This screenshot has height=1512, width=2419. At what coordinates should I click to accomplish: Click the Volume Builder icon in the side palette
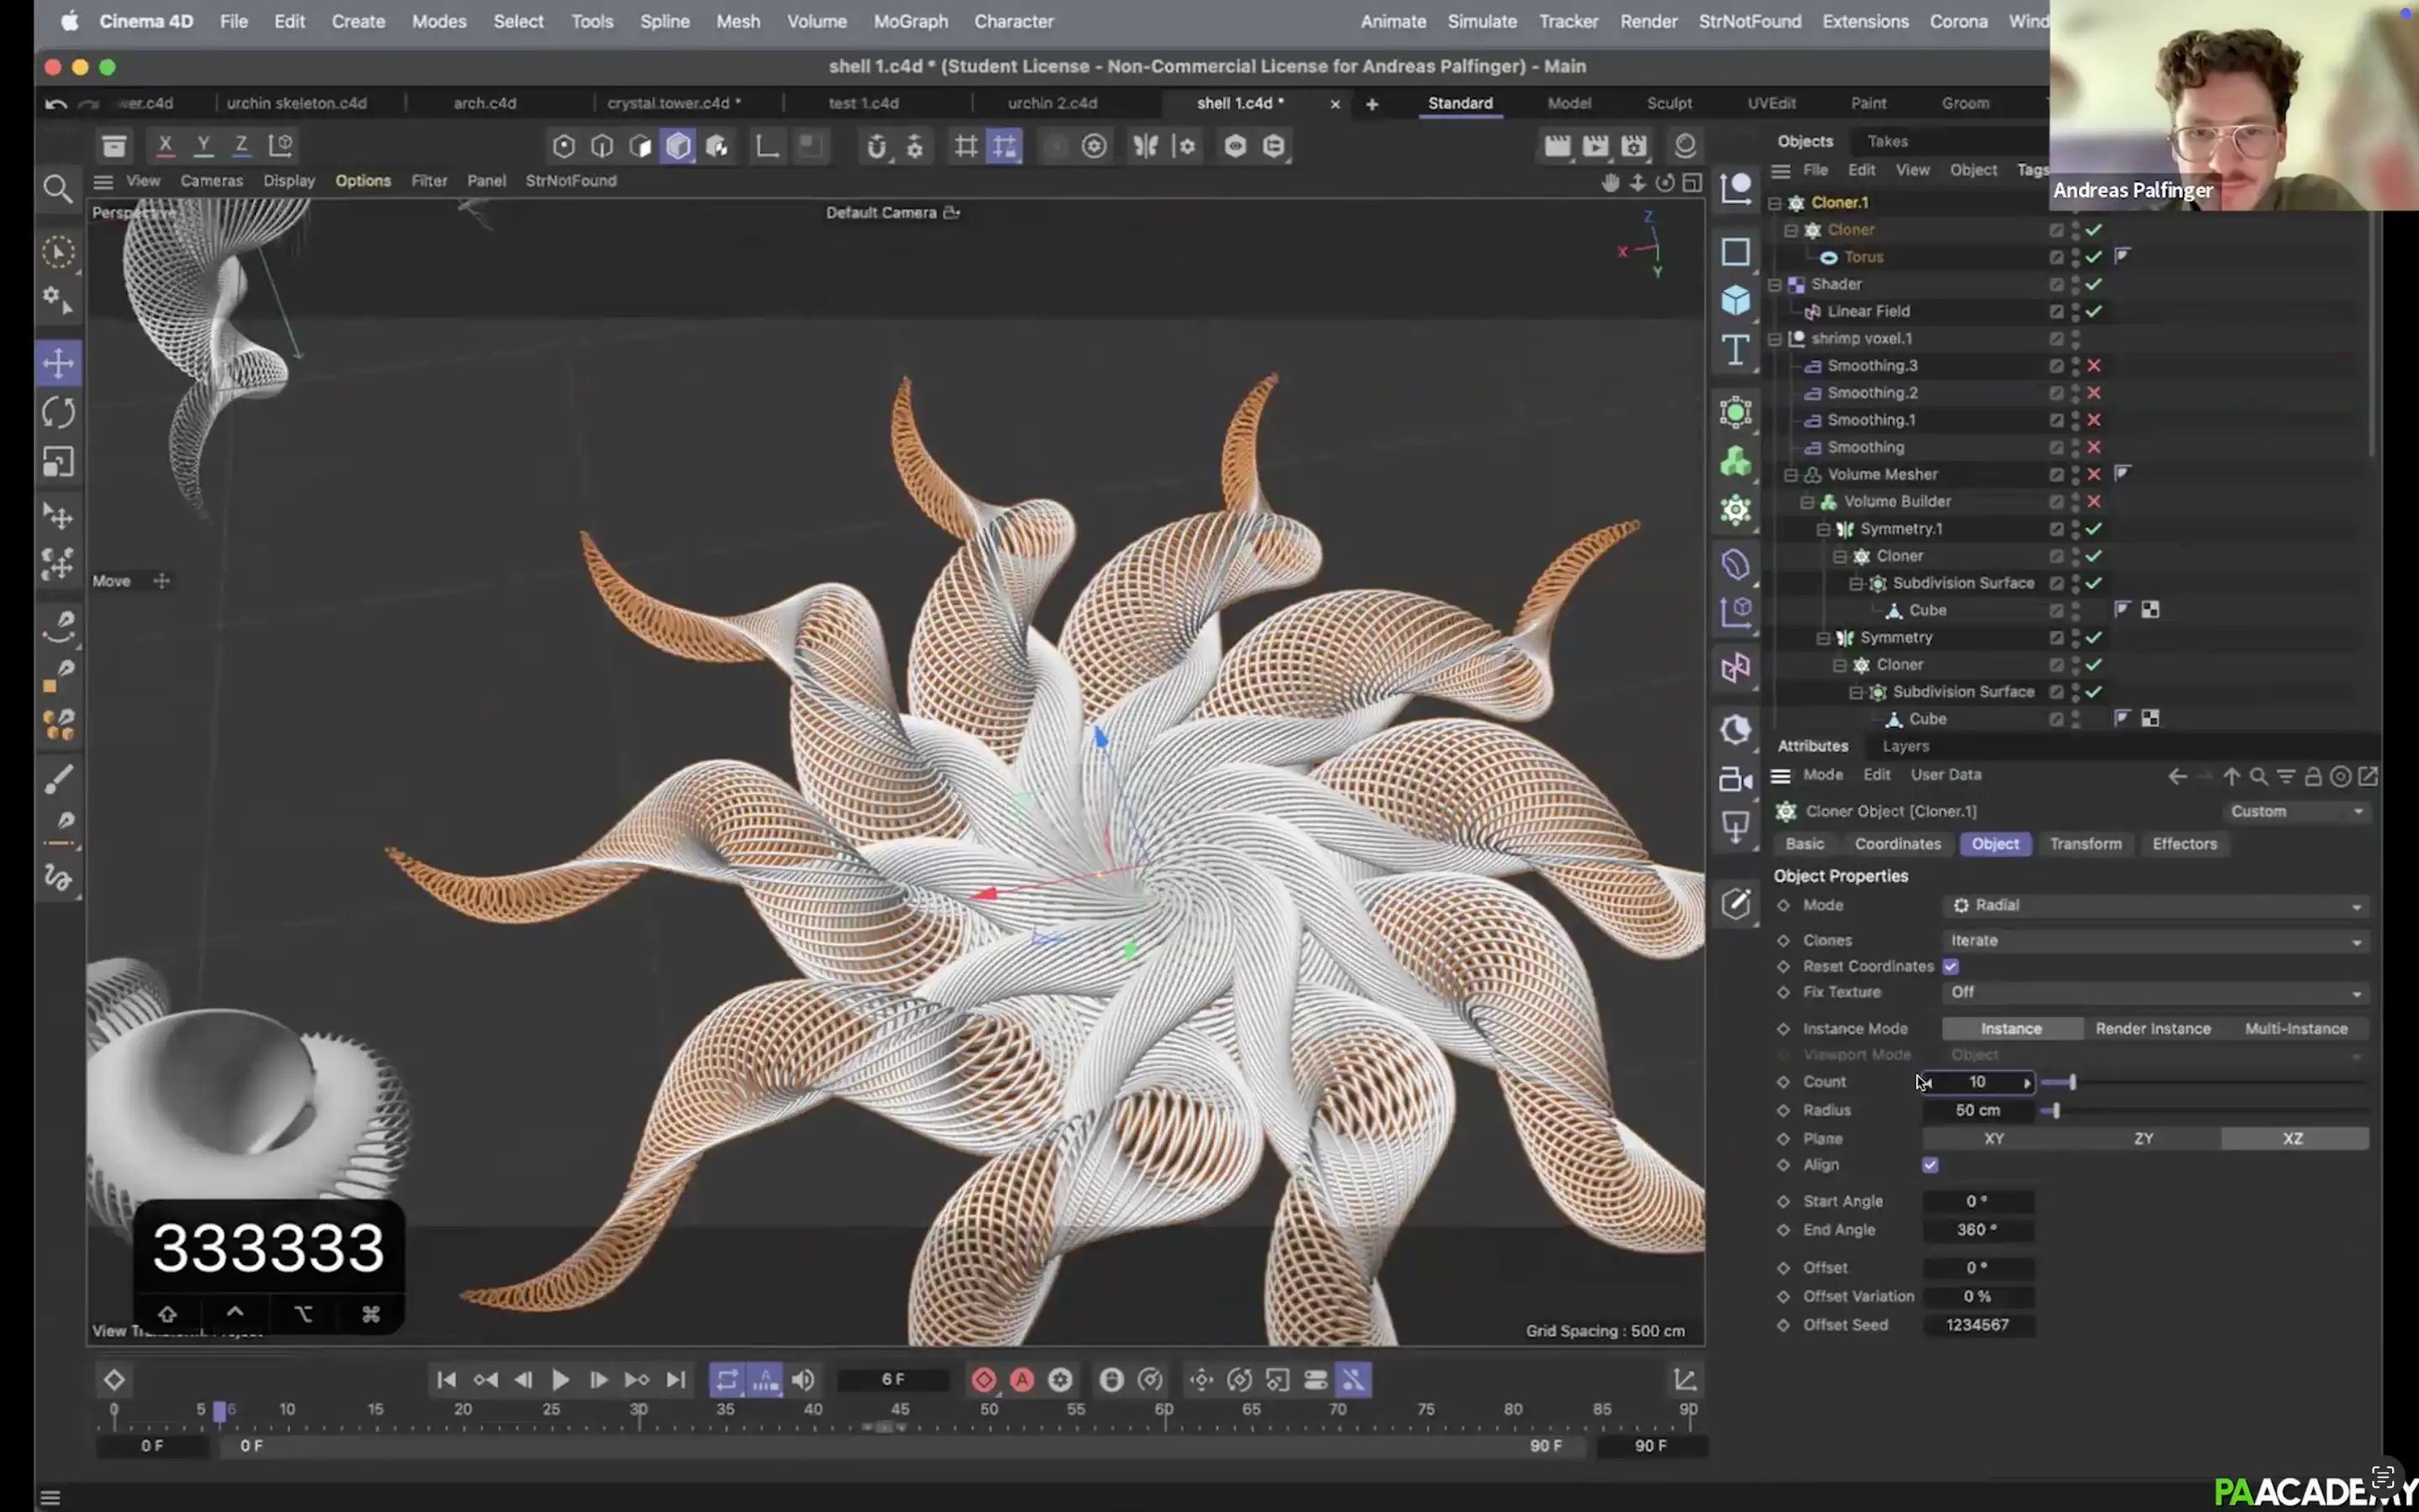[x=1735, y=461]
